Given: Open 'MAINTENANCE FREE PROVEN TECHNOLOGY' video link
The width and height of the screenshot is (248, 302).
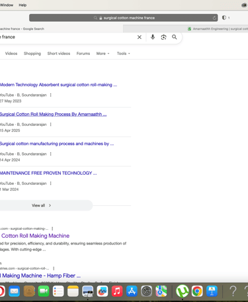Looking at the screenshot, I should tap(48, 173).
